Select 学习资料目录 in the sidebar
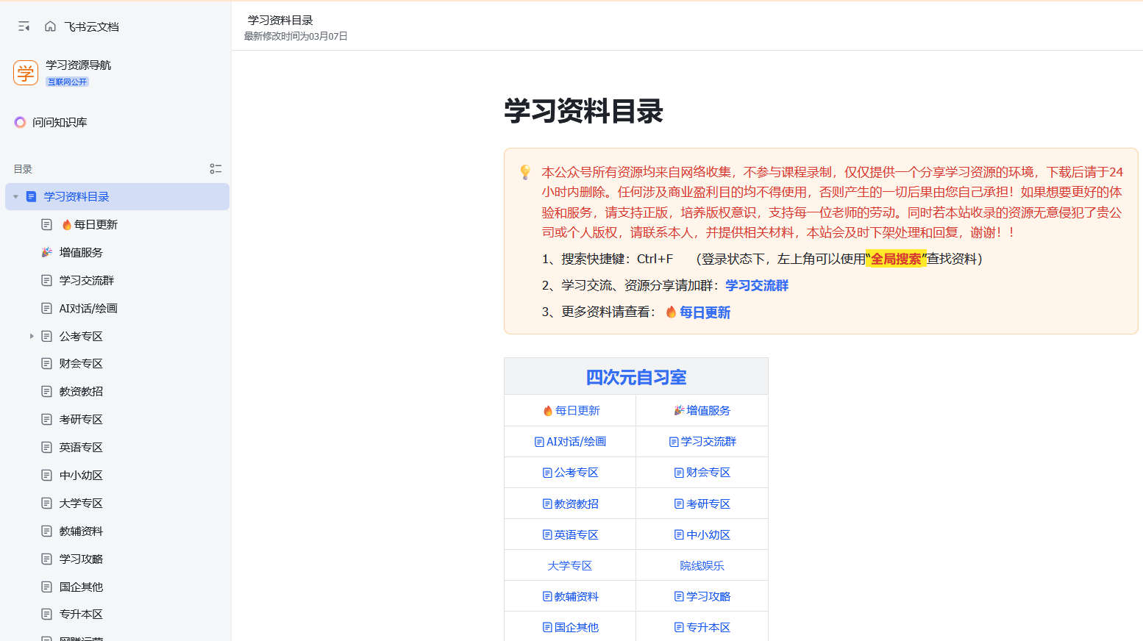This screenshot has height=641, width=1143. (117, 197)
